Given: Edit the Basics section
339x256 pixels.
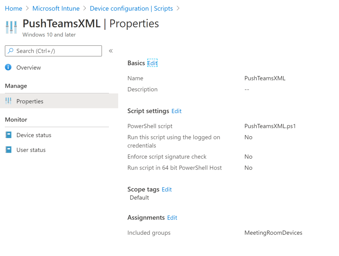Looking at the screenshot, I should [x=152, y=63].
